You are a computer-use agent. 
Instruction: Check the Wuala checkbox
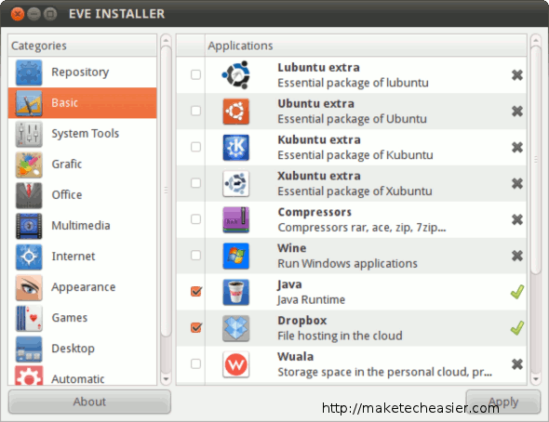coord(195,363)
